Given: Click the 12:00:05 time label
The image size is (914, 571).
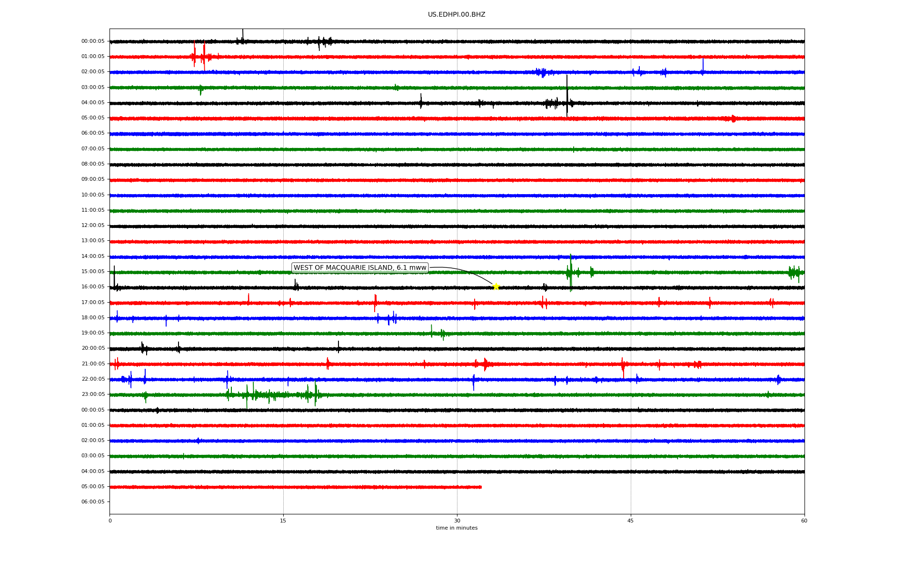Looking at the screenshot, I should (x=93, y=226).
